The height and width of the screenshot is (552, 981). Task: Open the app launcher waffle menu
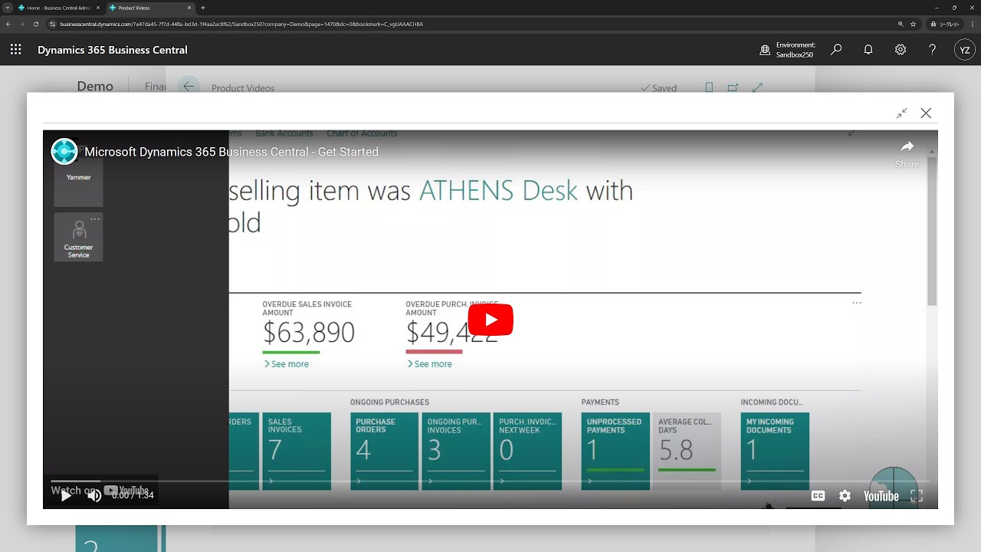(x=15, y=50)
